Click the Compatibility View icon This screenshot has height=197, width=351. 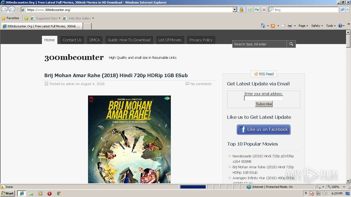250,10
